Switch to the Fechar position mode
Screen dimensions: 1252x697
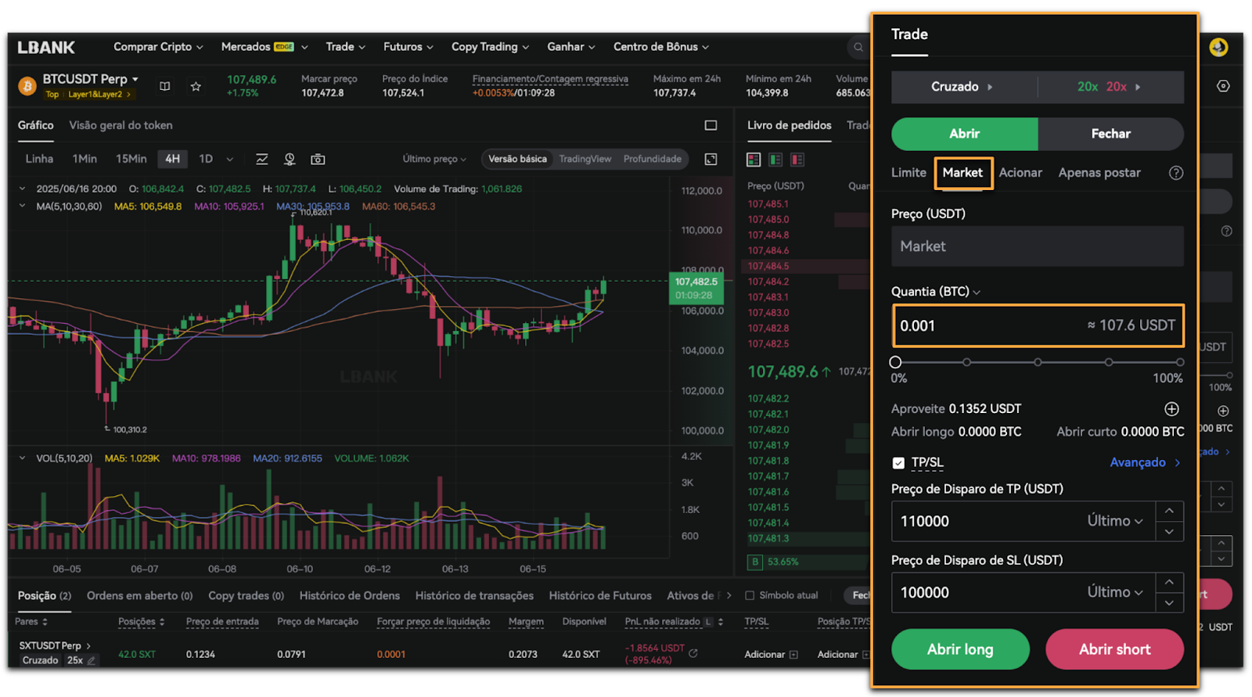pyautogui.click(x=1110, y=134)
